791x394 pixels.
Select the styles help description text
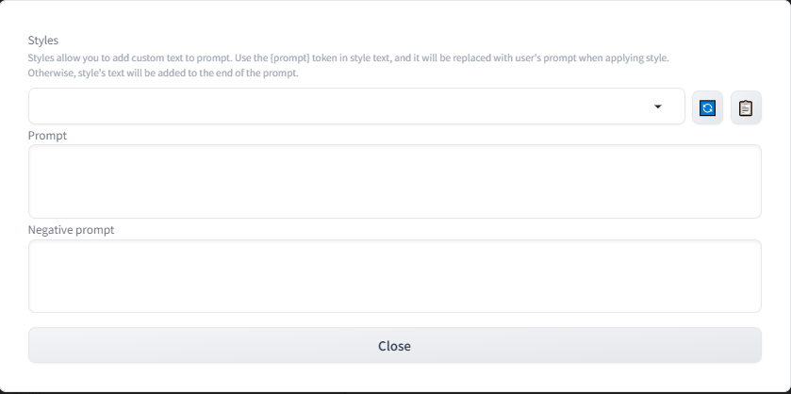pyautogui.click(x=348, y=65)
